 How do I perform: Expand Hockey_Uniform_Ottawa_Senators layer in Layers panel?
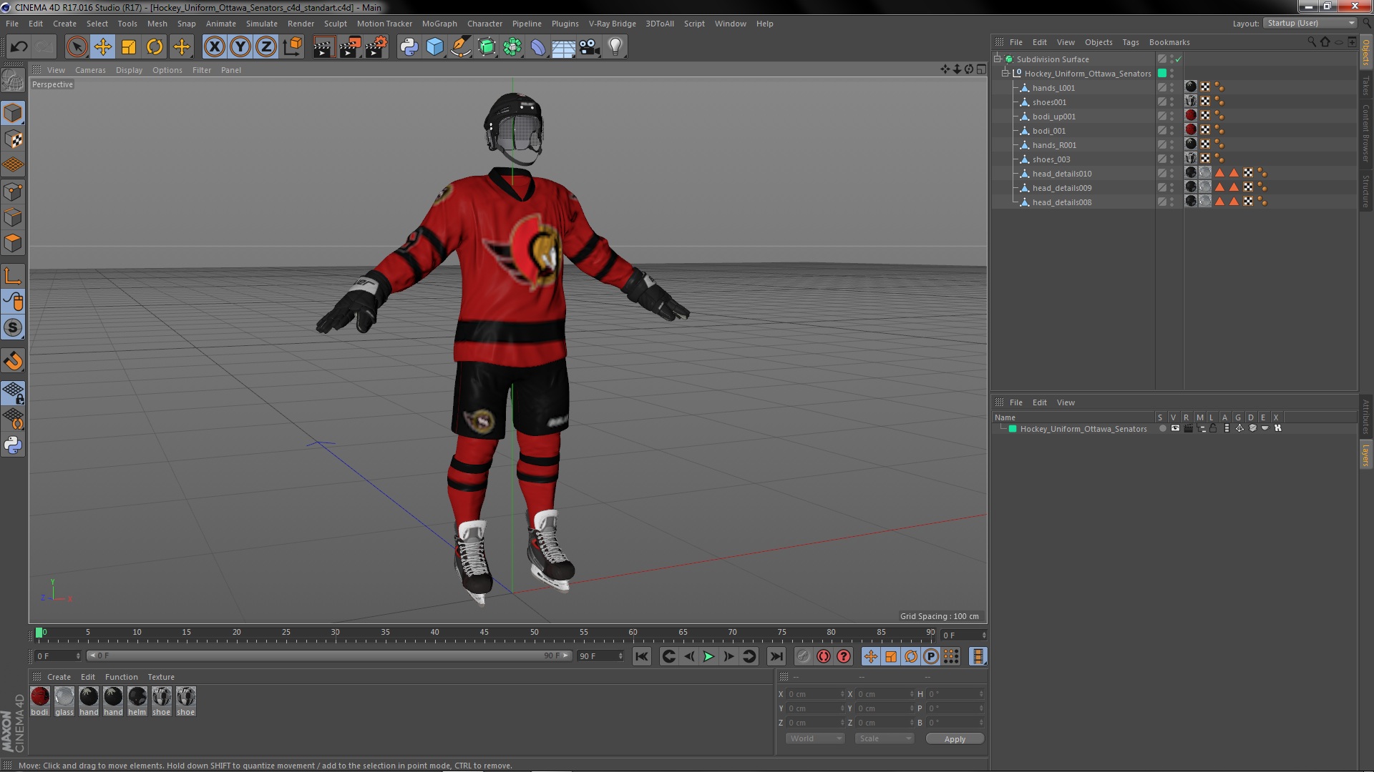tap(1002, 429)
